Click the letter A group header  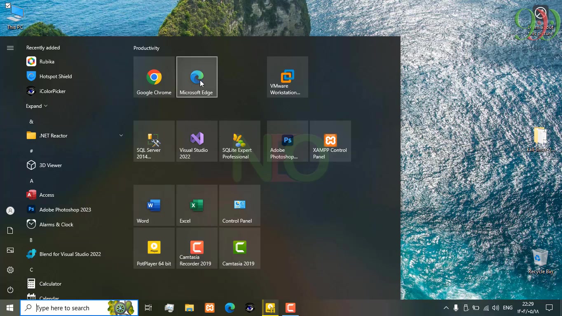31,181
